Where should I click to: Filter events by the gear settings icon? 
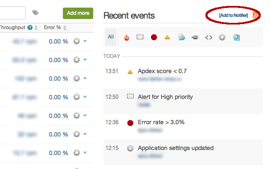222,37
